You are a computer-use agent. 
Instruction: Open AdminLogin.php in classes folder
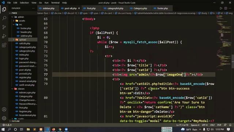tap(27, 92)
